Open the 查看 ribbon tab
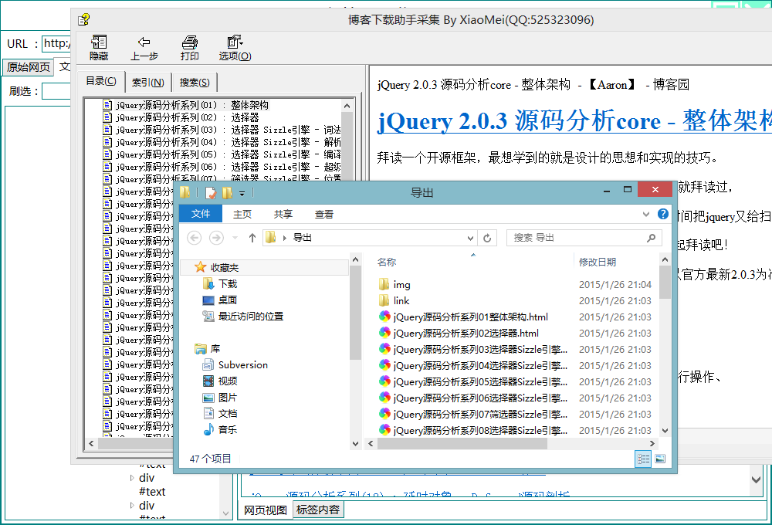 click(x=324, y=214)
